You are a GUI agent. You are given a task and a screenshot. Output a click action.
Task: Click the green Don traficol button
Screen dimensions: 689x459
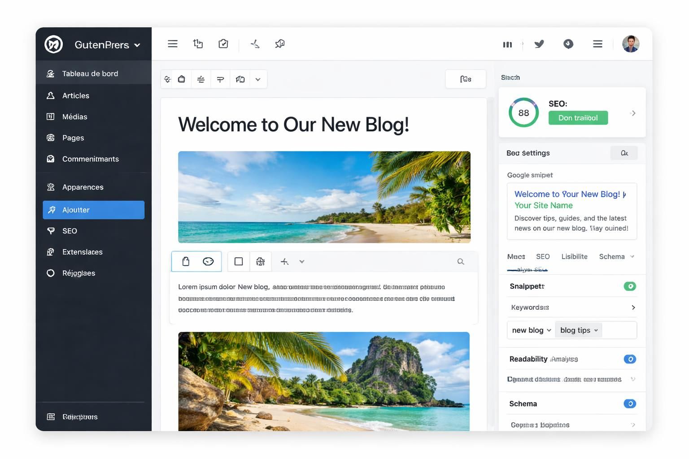click(578, 117)
